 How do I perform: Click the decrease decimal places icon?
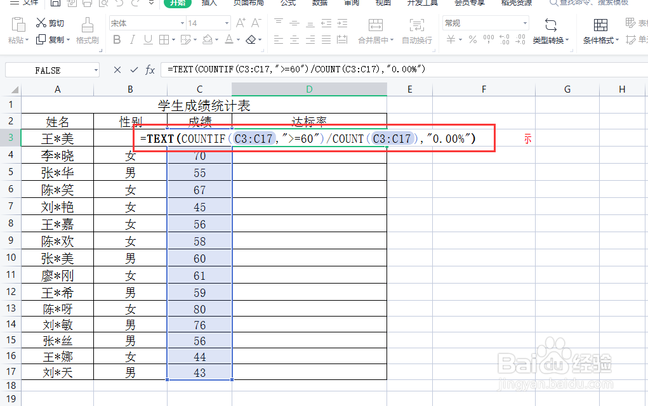pos(520,40)
